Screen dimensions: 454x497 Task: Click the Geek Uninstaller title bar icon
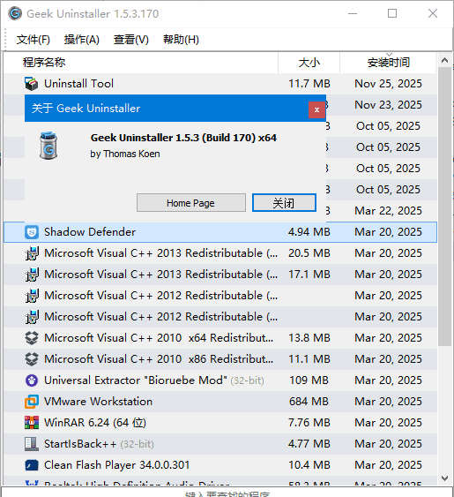click(15, 13)
